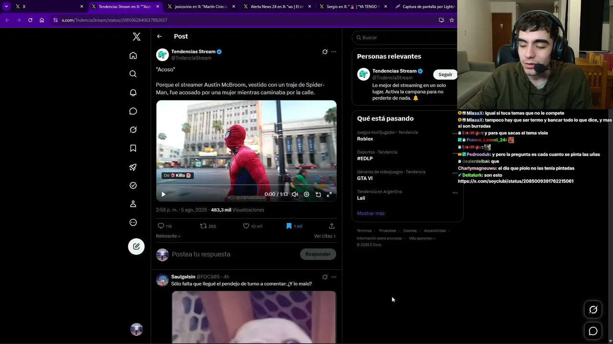Follow Tendencias Stream with the Seguir button
The height and width of the screenshot is (344, 613).
point(445,75)
